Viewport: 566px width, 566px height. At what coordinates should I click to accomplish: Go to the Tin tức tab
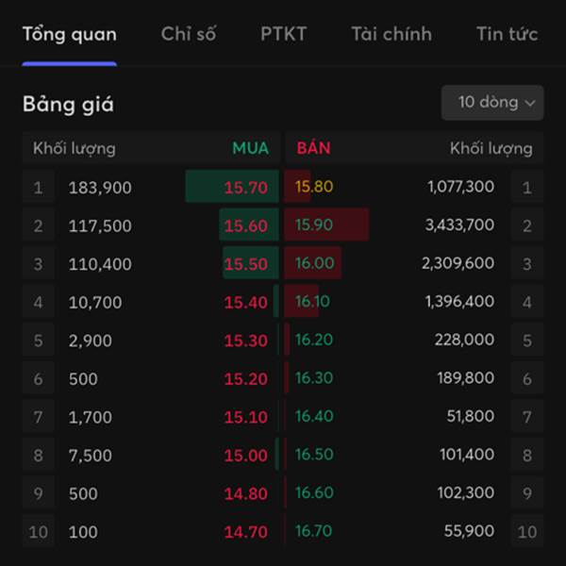pos(507,35)
